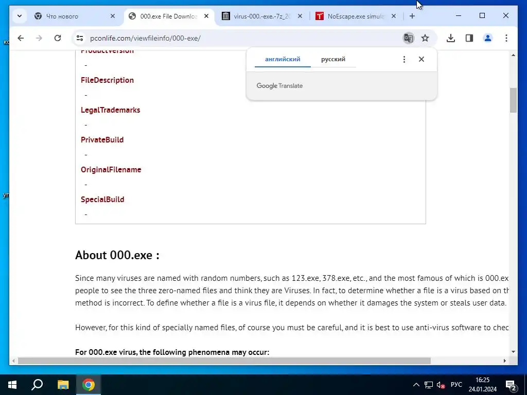
Task: Switch to the 000.exe File Download tab
Action: tap(169, 16)
